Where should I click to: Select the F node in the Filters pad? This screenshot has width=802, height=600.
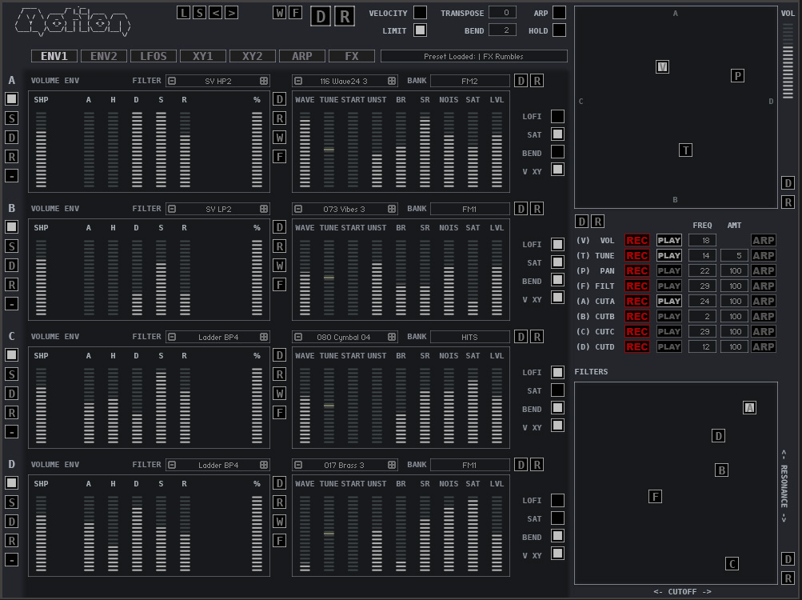[655, 497]
